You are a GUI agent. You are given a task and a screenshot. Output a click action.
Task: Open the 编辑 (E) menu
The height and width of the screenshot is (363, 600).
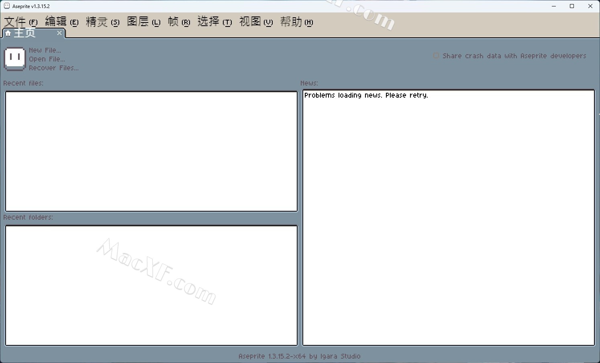[x=62, y=22]
